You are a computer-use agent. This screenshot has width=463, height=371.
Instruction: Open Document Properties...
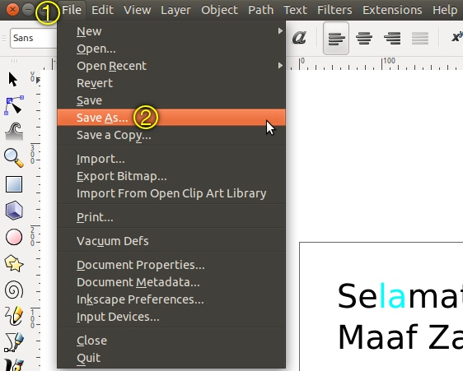coord(171,265)
